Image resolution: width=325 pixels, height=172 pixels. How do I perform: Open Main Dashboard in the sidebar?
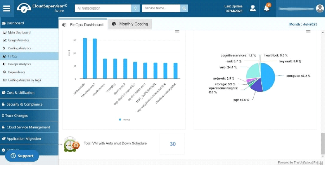[19, 32]
